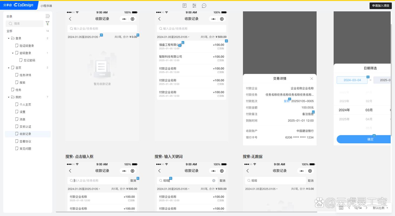Open the comments bubble icon in top toolbar
The height and width of the screenshot is (216, 395).
click(204, 6)
